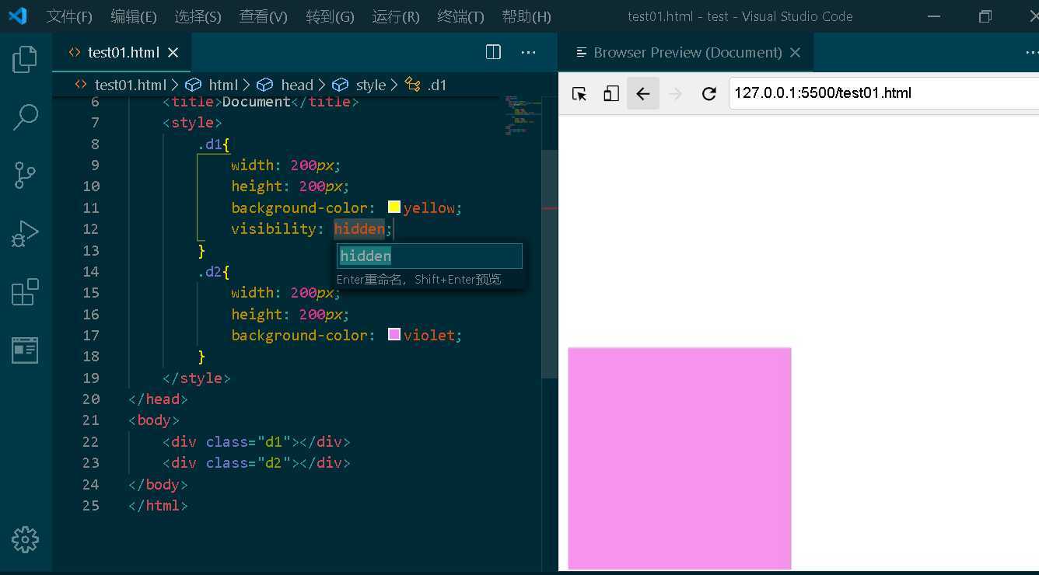Activate the inspect element tool in preview
This screenshot has width=1039, height=575.
pos(579,93)
